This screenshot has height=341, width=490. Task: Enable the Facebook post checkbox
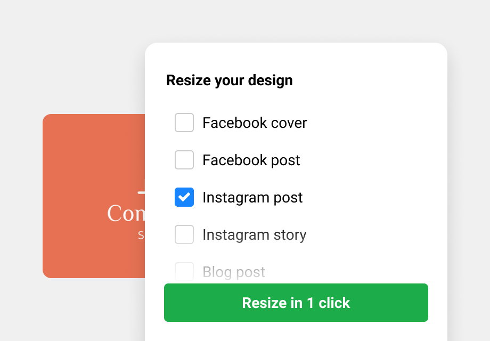click(184, 160)
